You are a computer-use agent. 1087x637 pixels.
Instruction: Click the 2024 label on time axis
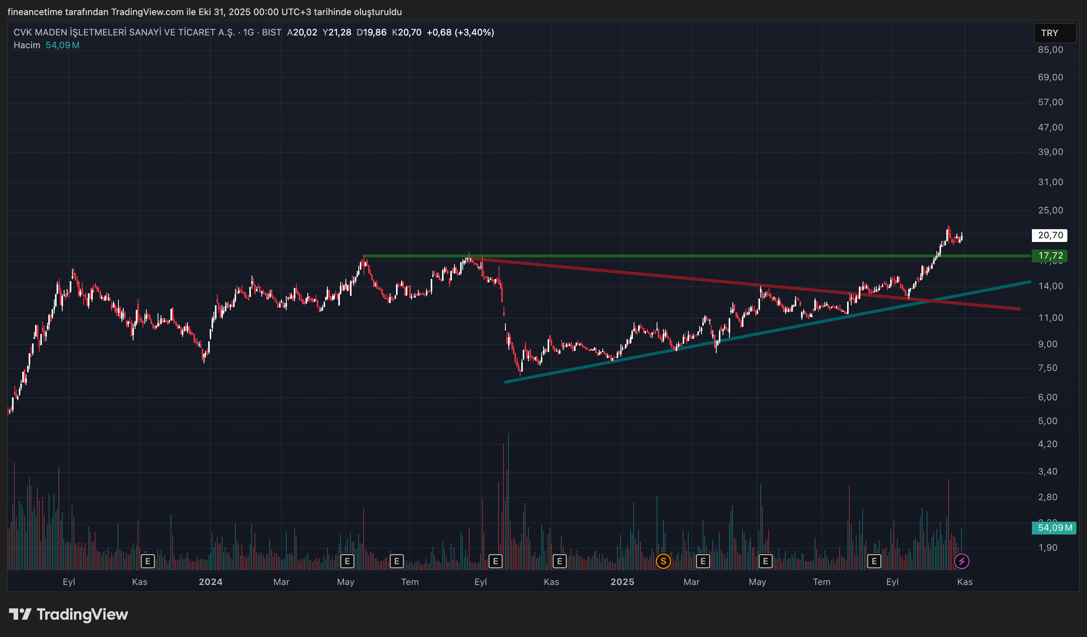click(x=210, y=582)
